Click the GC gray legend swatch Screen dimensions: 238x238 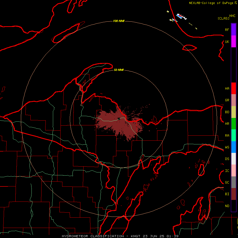pos(234,182)
